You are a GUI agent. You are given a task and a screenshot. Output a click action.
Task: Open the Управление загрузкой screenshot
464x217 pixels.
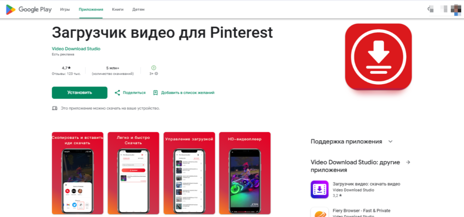click(189, 173)
